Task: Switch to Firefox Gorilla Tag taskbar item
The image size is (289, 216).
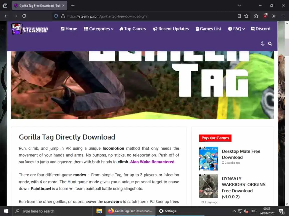Action: 130,211
